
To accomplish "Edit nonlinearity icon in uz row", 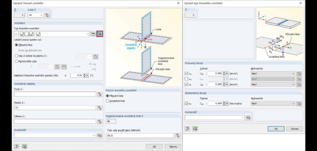I will pyautogui.click(x=299, y=84).
